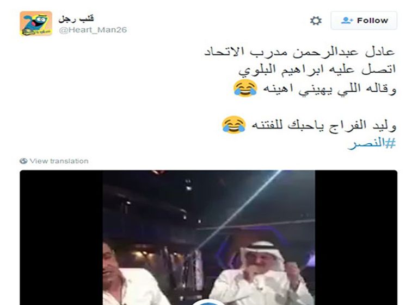Click View translation link

(59, 161)
